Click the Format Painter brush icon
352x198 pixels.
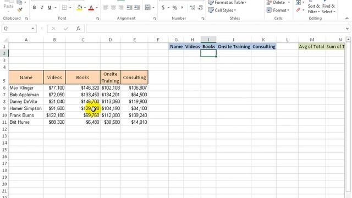click(20, 10)
